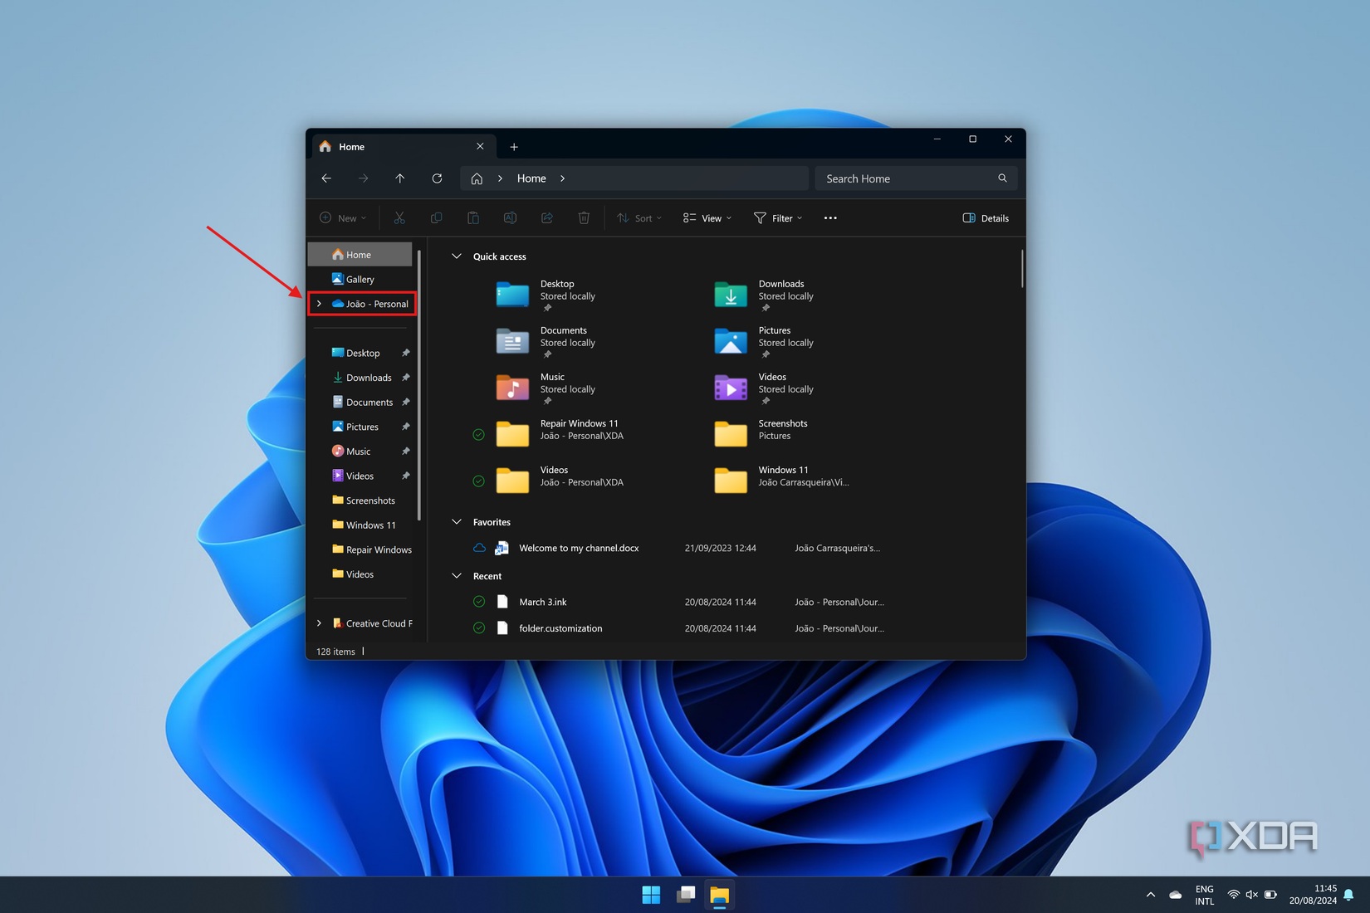
Task: Open File Explorer from the taskbar
Action: click(x=719, y=895)
